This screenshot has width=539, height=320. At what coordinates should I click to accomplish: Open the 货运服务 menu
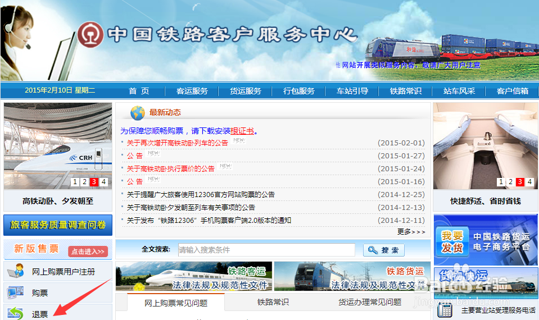coord(246,91)
